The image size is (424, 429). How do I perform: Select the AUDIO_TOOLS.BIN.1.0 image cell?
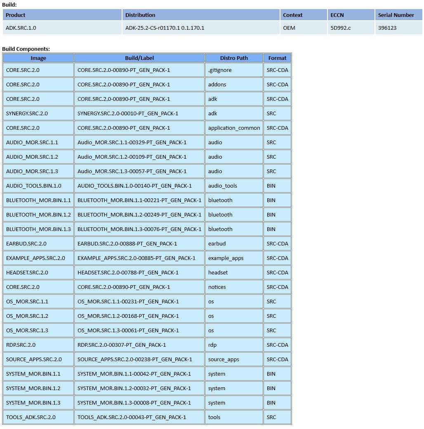coord(33,186)
